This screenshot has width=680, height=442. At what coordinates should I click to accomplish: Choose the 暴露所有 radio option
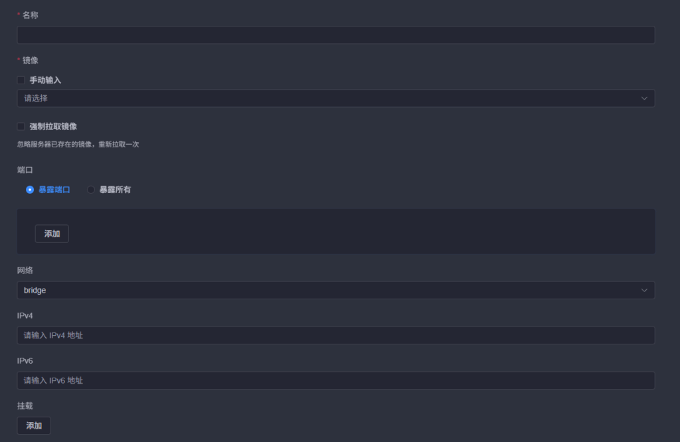coord(91,190)
